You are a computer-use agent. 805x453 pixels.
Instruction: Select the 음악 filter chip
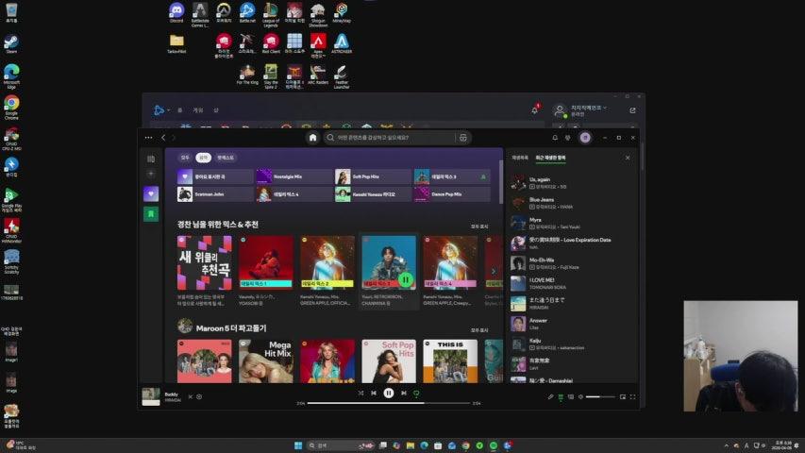[x=204, y=158]
